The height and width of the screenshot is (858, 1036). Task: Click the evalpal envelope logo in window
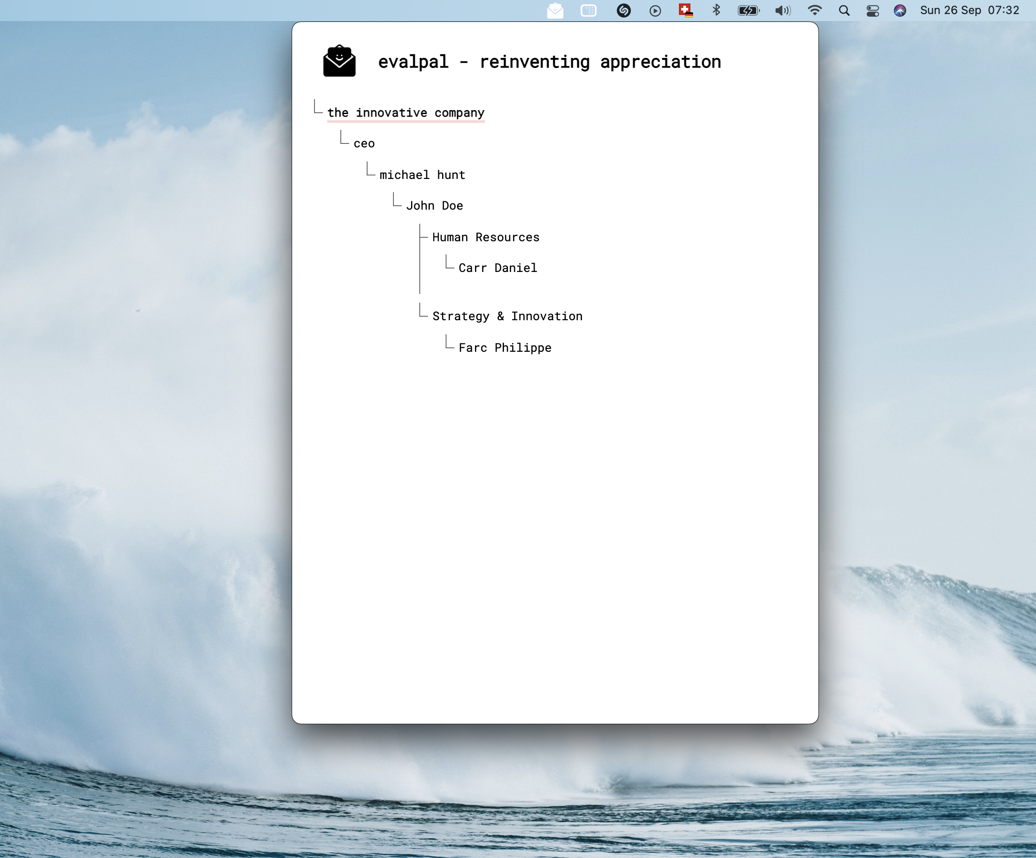point(339,61)
